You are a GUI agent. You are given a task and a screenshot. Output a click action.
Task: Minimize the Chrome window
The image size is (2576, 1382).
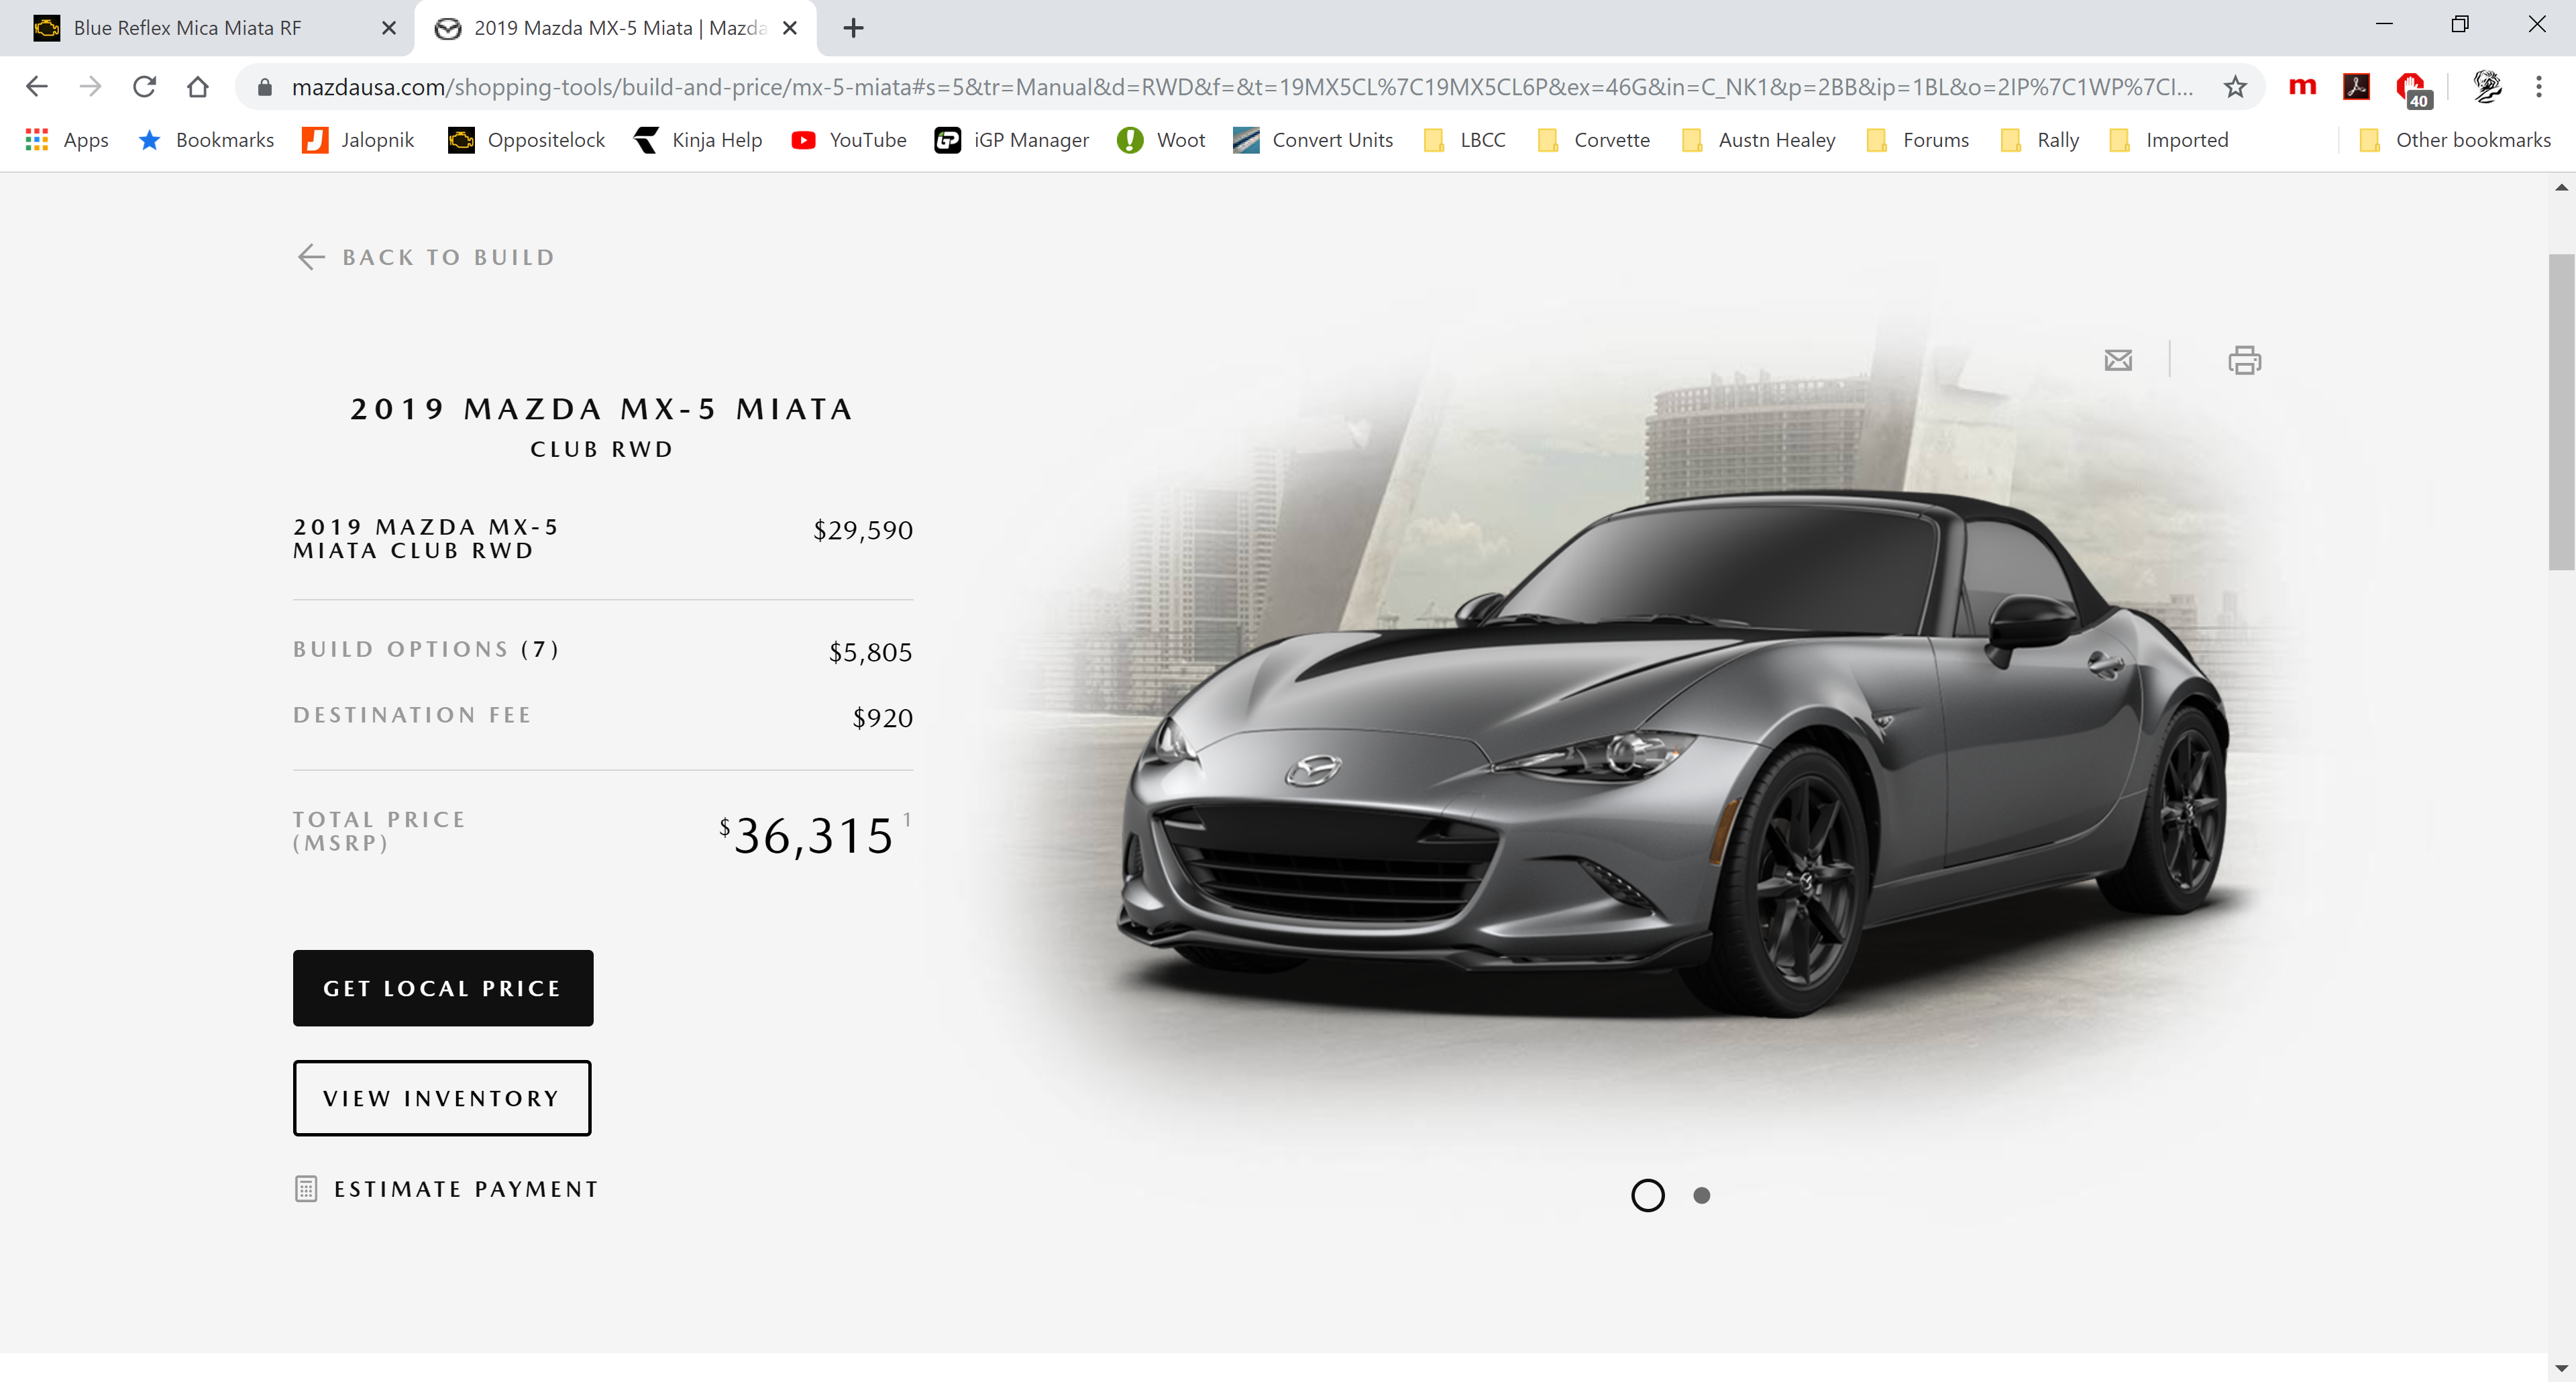pyautogui.click(x=2384, y=24)
